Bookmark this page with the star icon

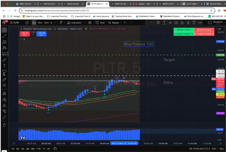coord(211,10)
